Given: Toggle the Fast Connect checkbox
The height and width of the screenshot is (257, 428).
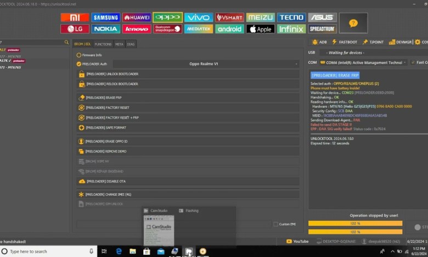Looking at the screenshot, I should pyautogui.click(x=413, y=62).
